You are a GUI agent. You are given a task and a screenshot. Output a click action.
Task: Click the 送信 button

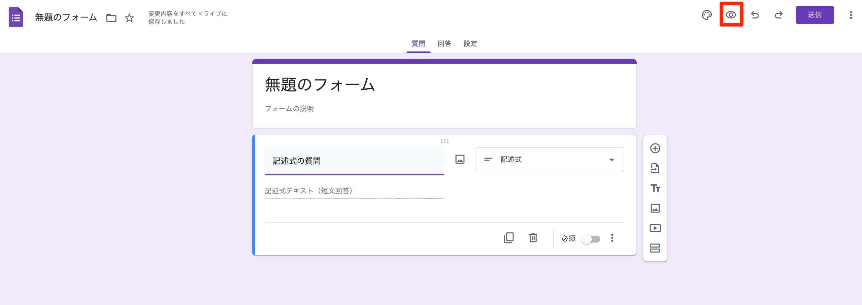(815, 15)
